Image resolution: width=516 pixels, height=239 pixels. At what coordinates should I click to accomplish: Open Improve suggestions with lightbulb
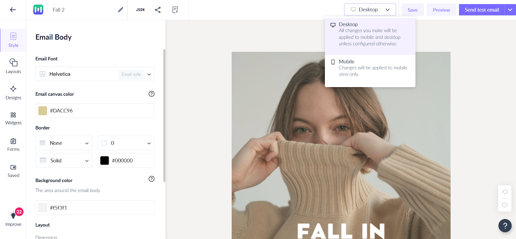pos(13,219)
